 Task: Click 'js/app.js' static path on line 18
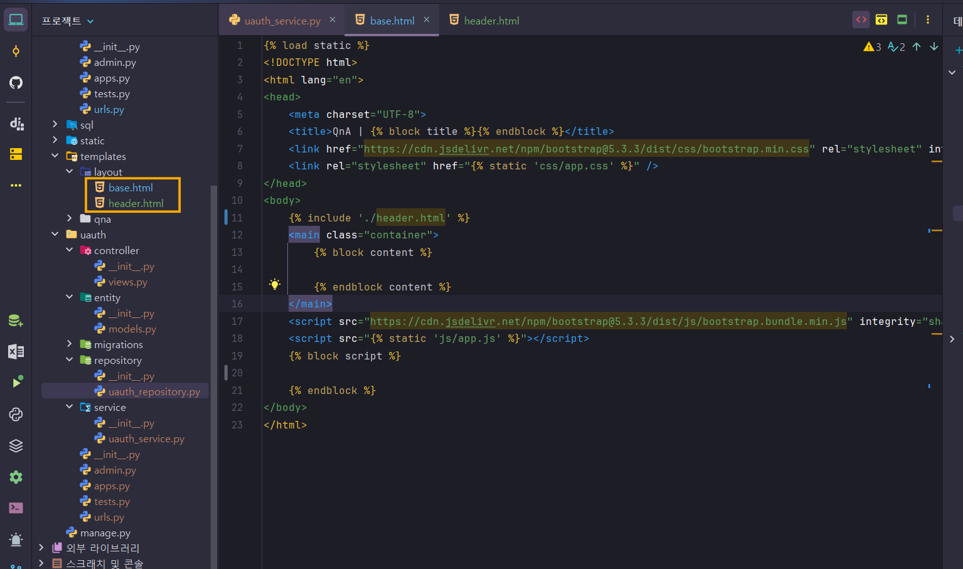467,338
